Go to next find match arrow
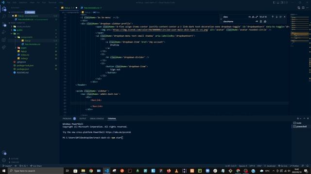311x174 pixels. [x=276, y=17]
